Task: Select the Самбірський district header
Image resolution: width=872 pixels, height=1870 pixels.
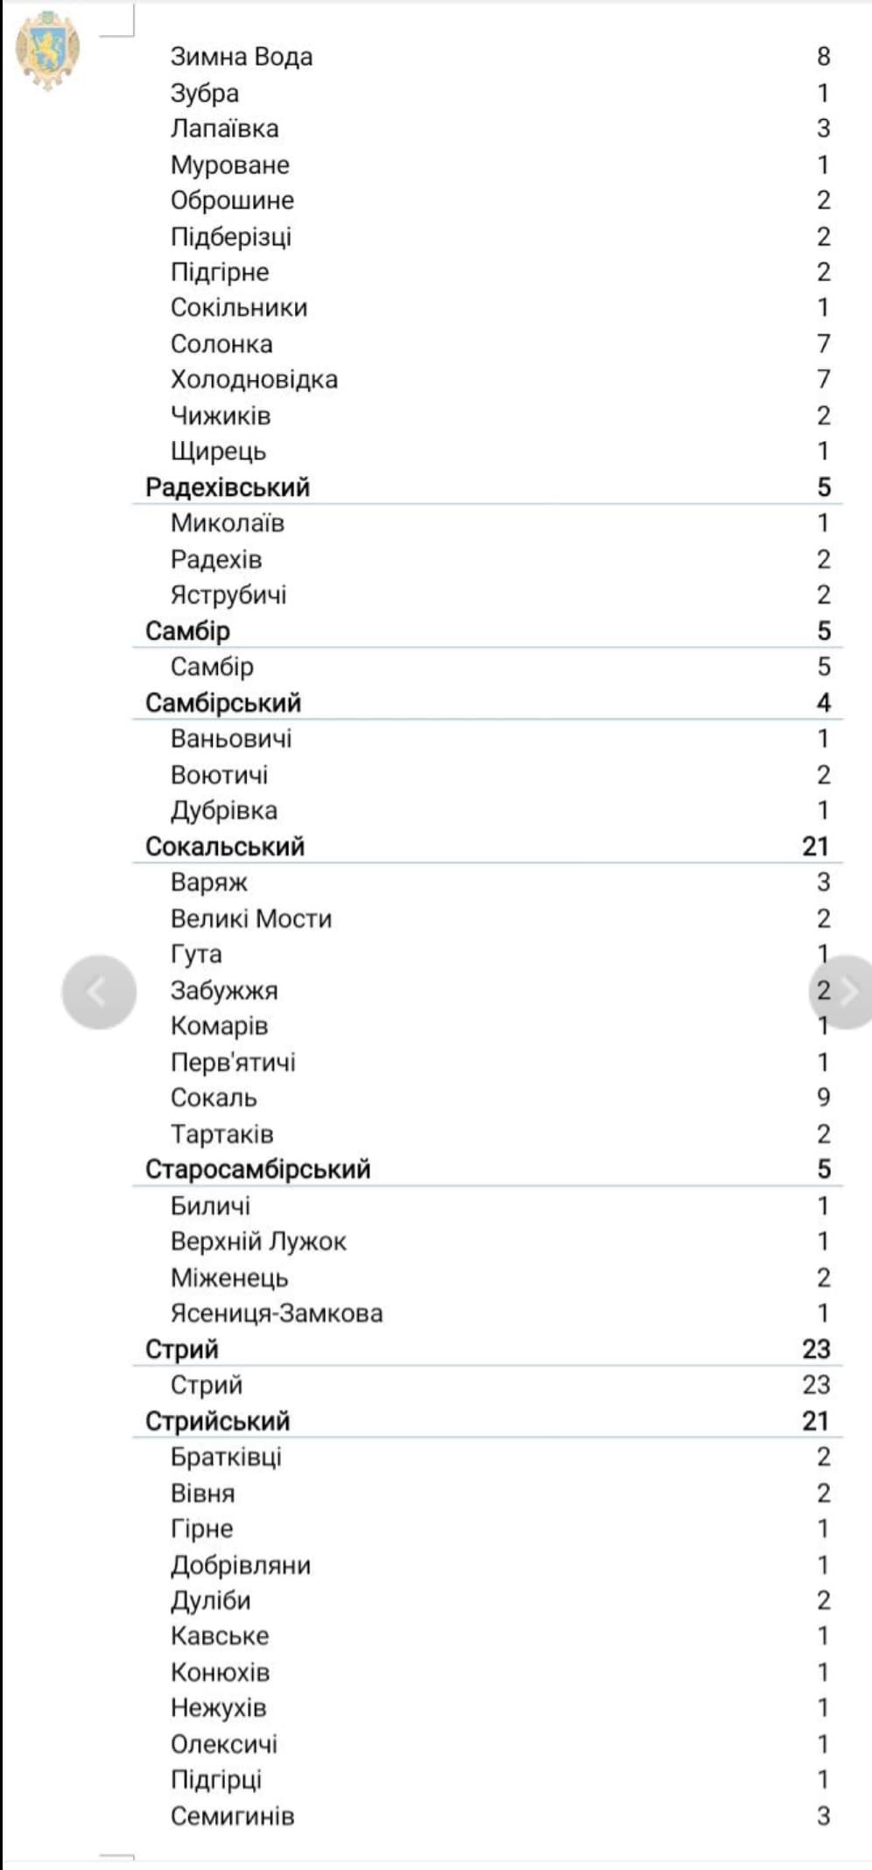Action: 223,703
